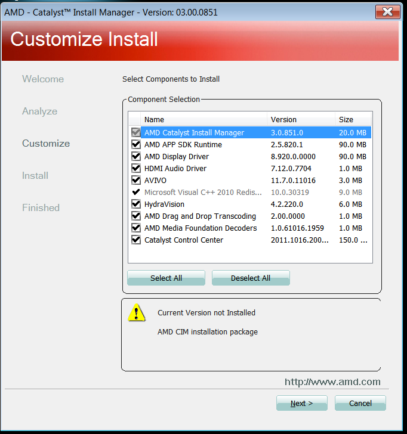Select the AMD Catalyst Install Manager row
This screenshot has width=407, height=434.
(251, 132)
